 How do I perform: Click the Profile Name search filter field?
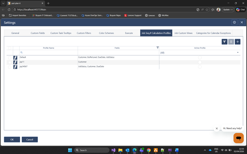(x=48, y=52)
